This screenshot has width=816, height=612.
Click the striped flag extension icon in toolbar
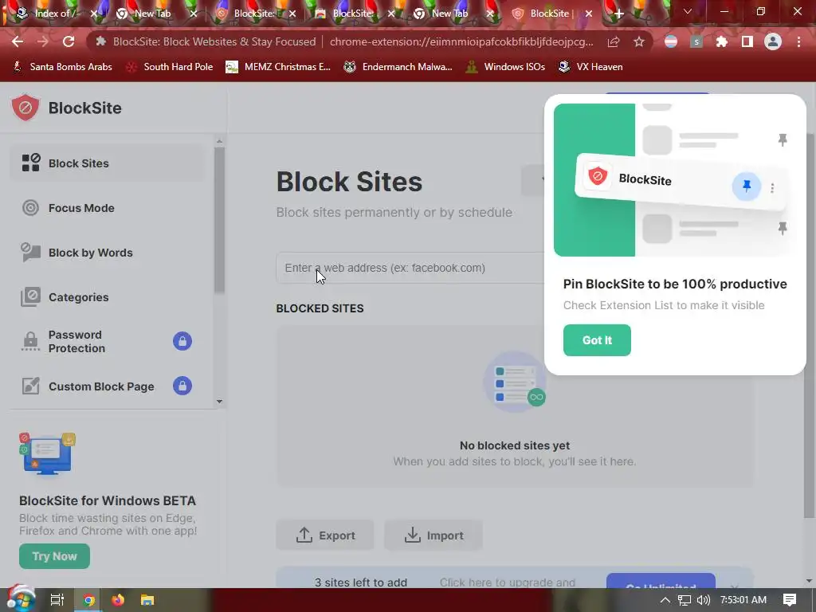tap(671, 41)
